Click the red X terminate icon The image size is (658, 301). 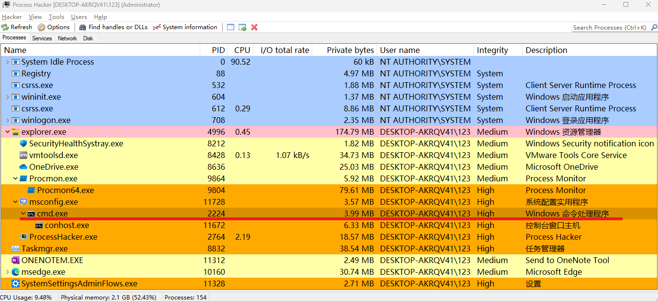254,27
